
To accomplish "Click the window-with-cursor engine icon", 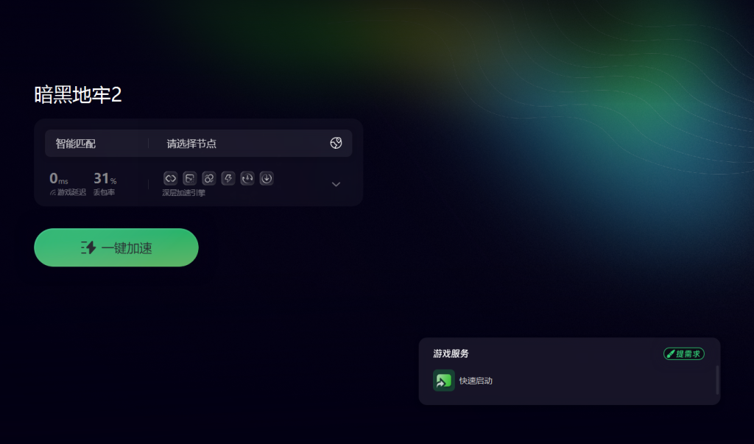I will coord(190,178).
